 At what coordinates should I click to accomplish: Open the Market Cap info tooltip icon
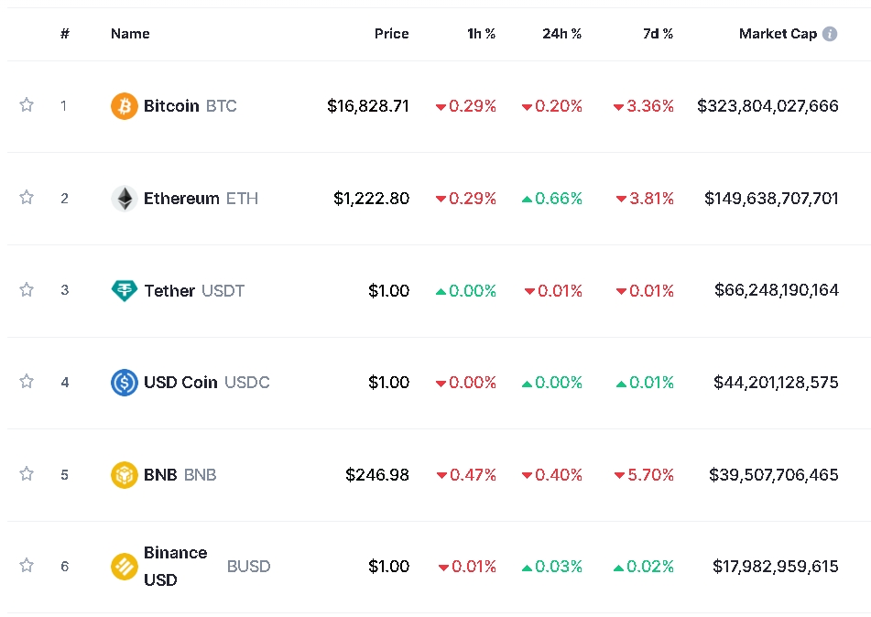tap(830, 34)
